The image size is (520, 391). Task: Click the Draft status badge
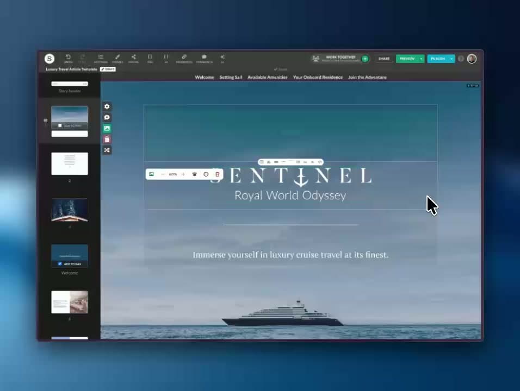(x=108, y=70)
